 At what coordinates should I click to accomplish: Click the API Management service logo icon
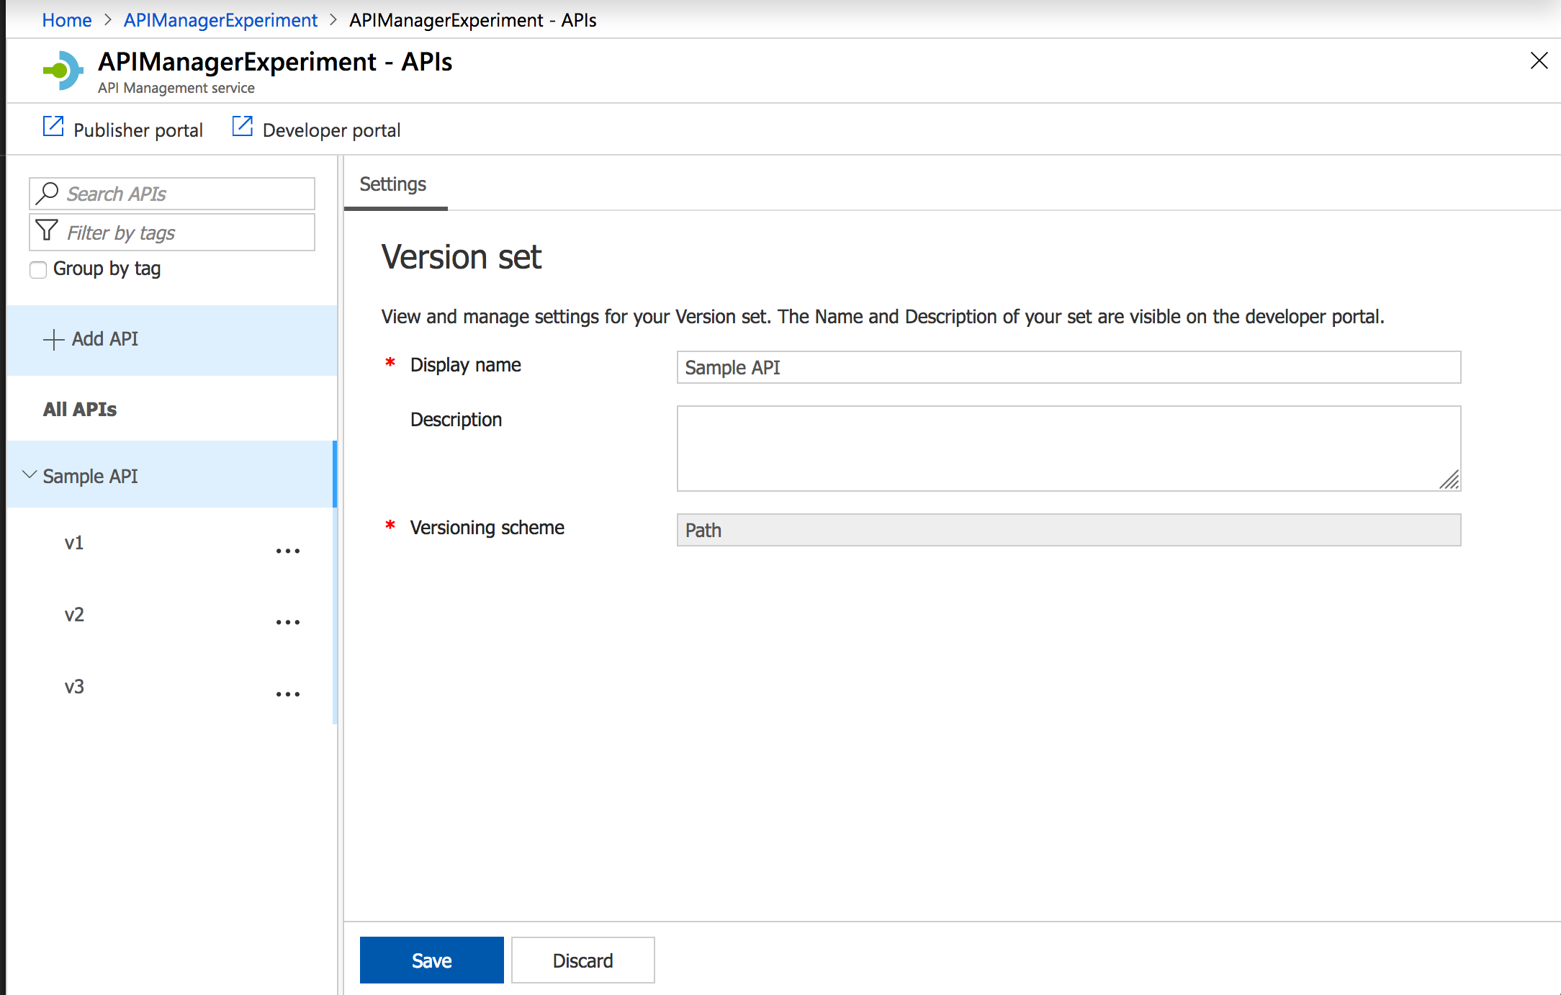tap(63, 71)
